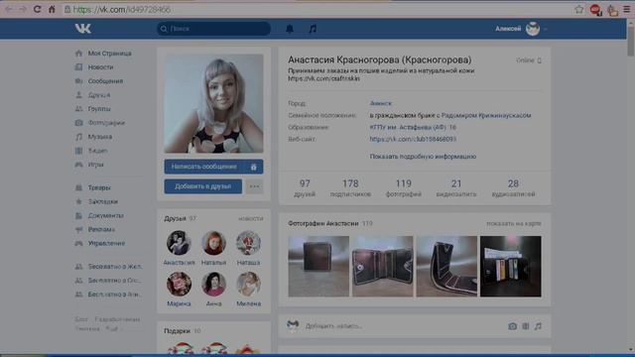Viewport: 635px width, 357px height.
Task: Open the browser hamburger menu
Action: click(626, 9)
